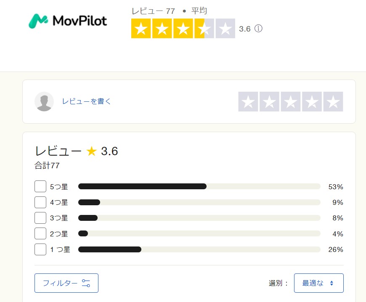
Task: Rate three stars in review box
Action: tap(291, 101)
